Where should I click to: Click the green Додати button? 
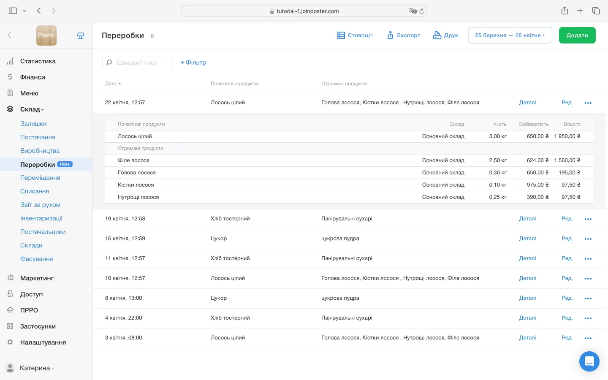[x=577, y=35]
